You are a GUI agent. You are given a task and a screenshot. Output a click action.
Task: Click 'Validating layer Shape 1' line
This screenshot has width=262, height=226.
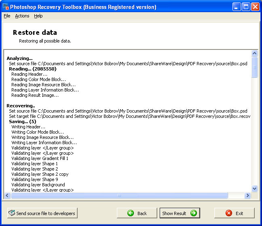[35, 164]
